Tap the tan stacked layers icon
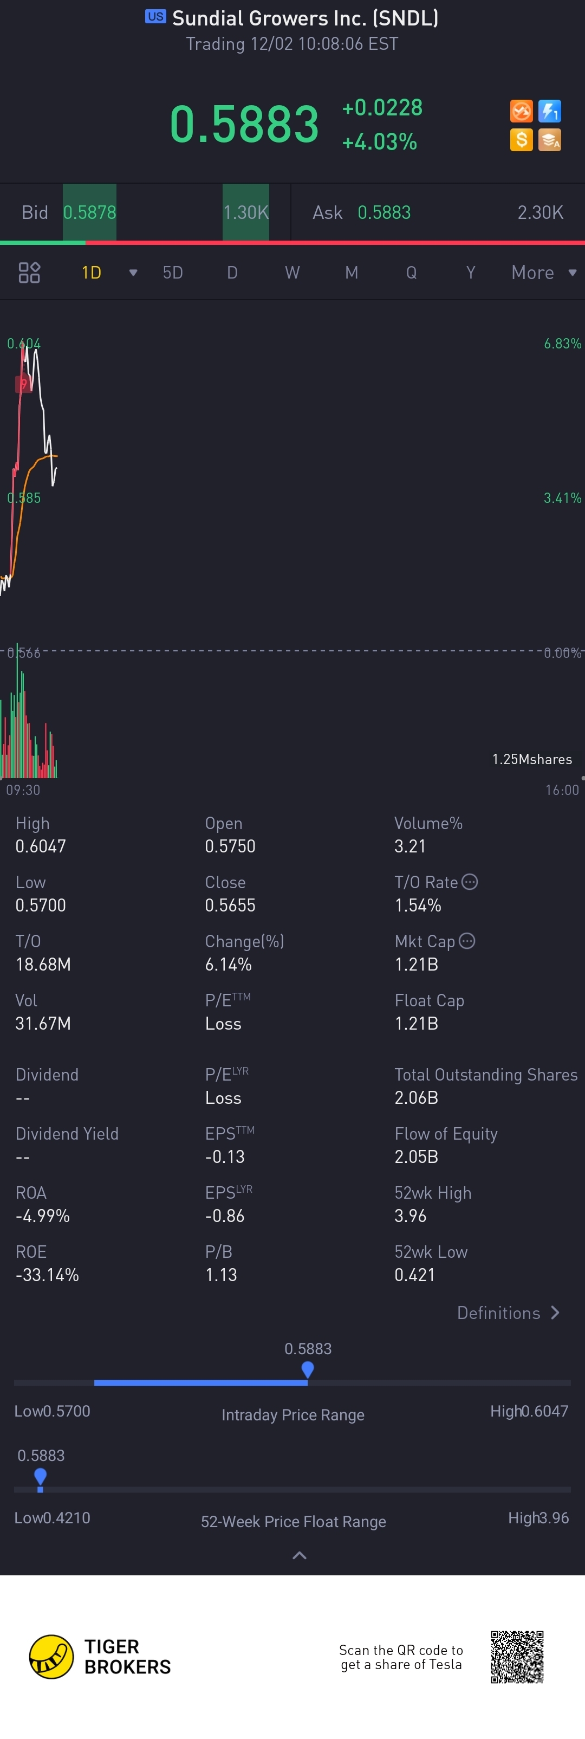The width and height of the screenshot is (585, 1739). pos(550,140)
